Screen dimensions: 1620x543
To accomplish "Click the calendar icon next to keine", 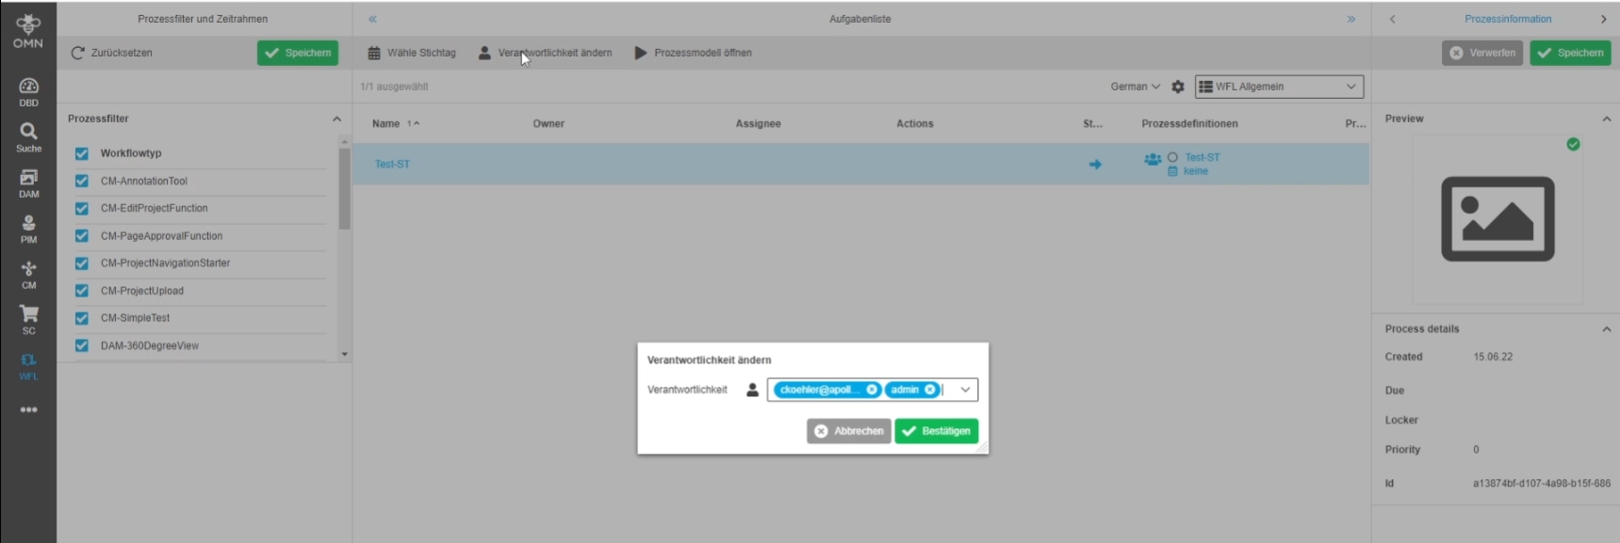I will pos(1172,171).
